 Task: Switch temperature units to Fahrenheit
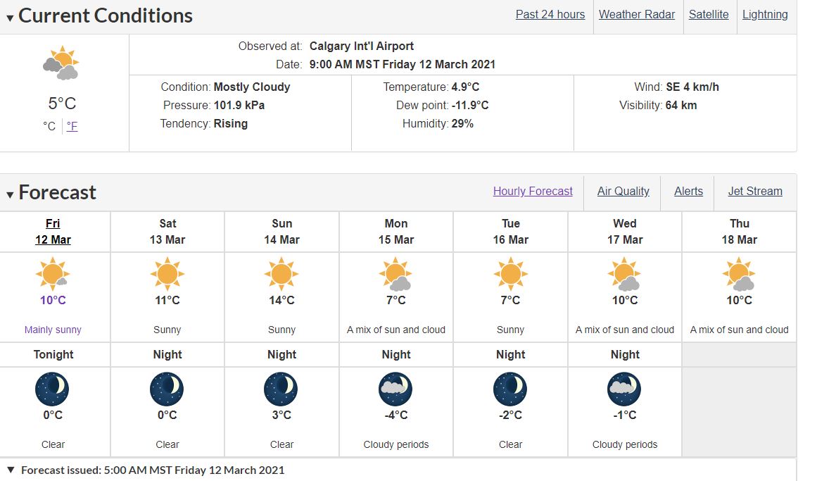[72, 126]
